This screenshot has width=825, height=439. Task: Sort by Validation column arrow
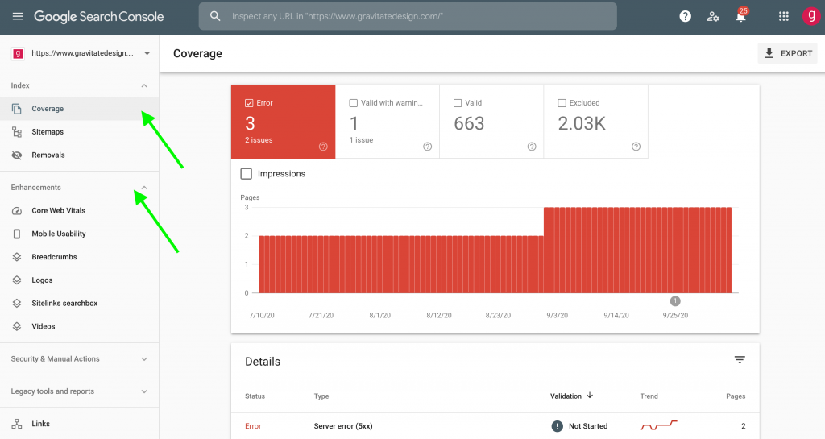tap(590, 396)
